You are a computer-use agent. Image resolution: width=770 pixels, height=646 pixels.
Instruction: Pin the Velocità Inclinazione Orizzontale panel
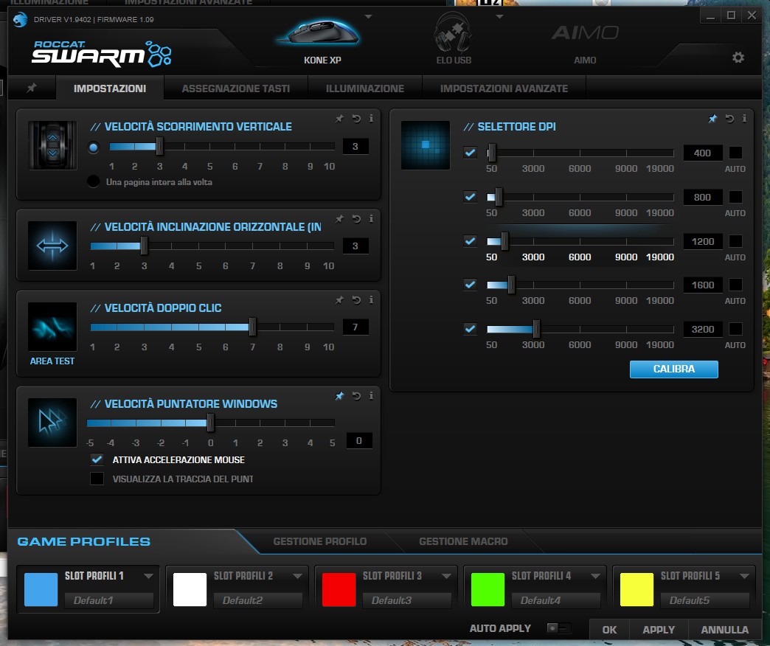coord(339,219)
